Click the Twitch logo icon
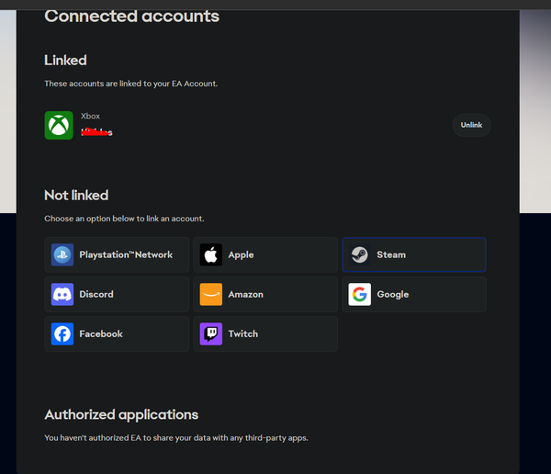The width and height of the screenshot is (551, 474). [211, 333]
